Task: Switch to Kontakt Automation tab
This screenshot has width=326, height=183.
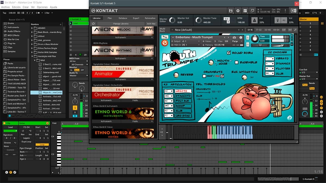Action: (x=150, y=18)
